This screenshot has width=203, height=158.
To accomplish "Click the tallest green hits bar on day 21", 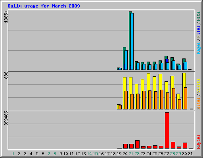I will 130,41.
